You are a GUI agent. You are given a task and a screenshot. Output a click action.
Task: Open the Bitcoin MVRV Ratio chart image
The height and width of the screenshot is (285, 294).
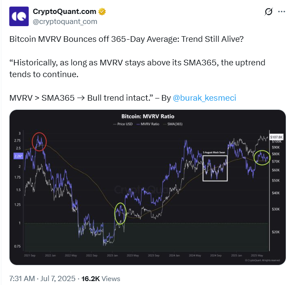pos(147,187)
